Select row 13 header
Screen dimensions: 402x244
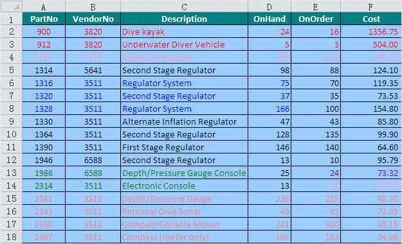click(12, 173)
